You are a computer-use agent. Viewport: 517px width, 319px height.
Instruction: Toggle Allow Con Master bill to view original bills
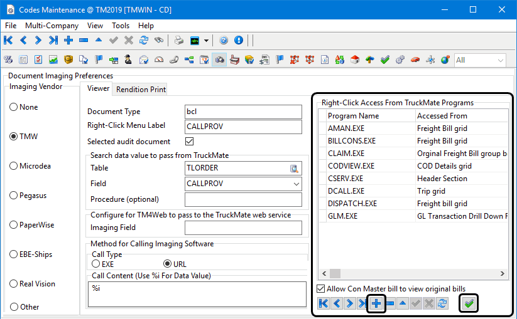tap(322, 289)
